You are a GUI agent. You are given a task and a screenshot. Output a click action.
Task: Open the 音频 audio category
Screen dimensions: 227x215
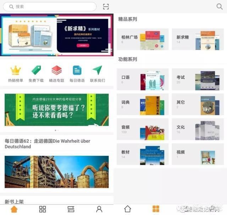pyautogui.click(x=143, y=129)
